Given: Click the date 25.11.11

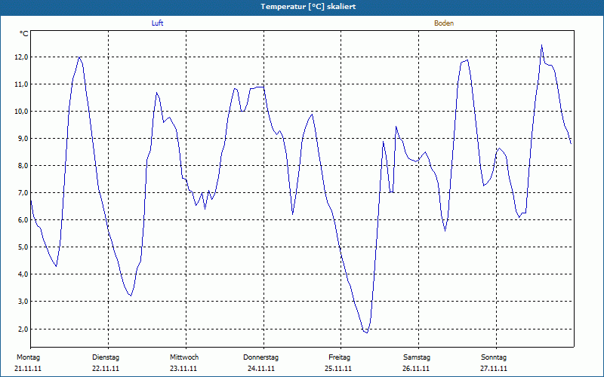Looking at the screenshot, I should coord(338,369).
